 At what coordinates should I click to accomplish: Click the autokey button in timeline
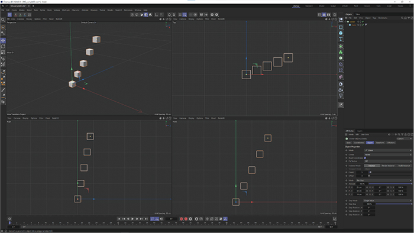[186, 219]
